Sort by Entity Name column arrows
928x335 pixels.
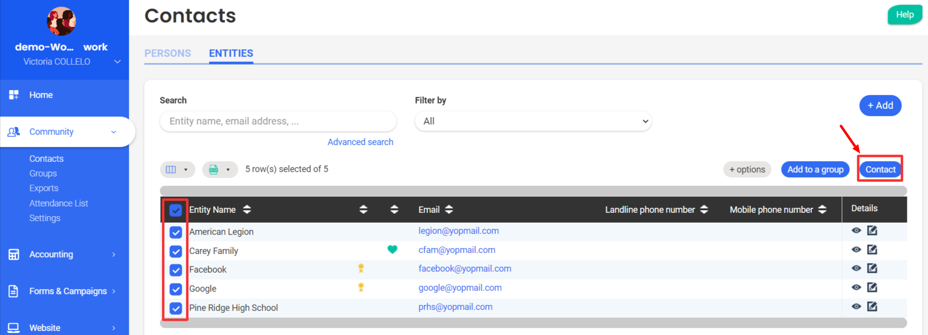tap(247, 210)
